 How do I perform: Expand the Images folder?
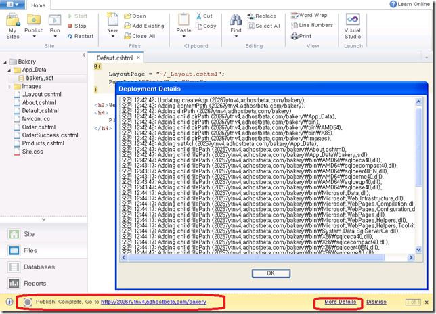[x=9, y=87]
